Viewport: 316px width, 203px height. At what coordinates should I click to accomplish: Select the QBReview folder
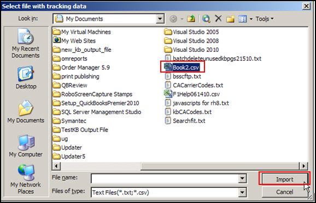click(x=70, y=85)
